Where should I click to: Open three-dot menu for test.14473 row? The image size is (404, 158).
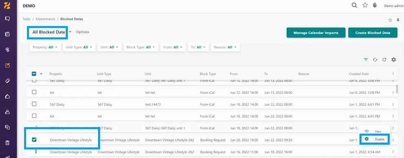pyautogui.click(x=393, y=104)
